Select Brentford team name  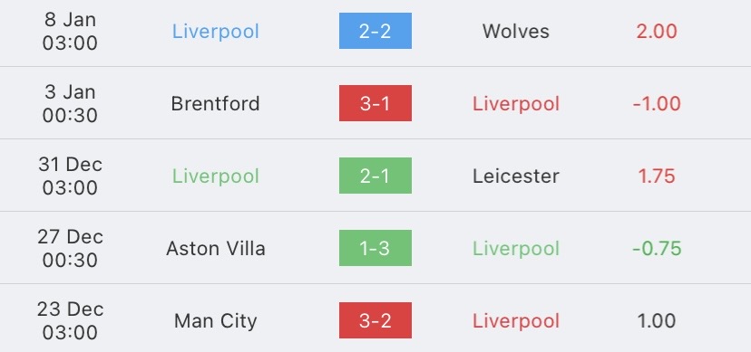point(216,104)
